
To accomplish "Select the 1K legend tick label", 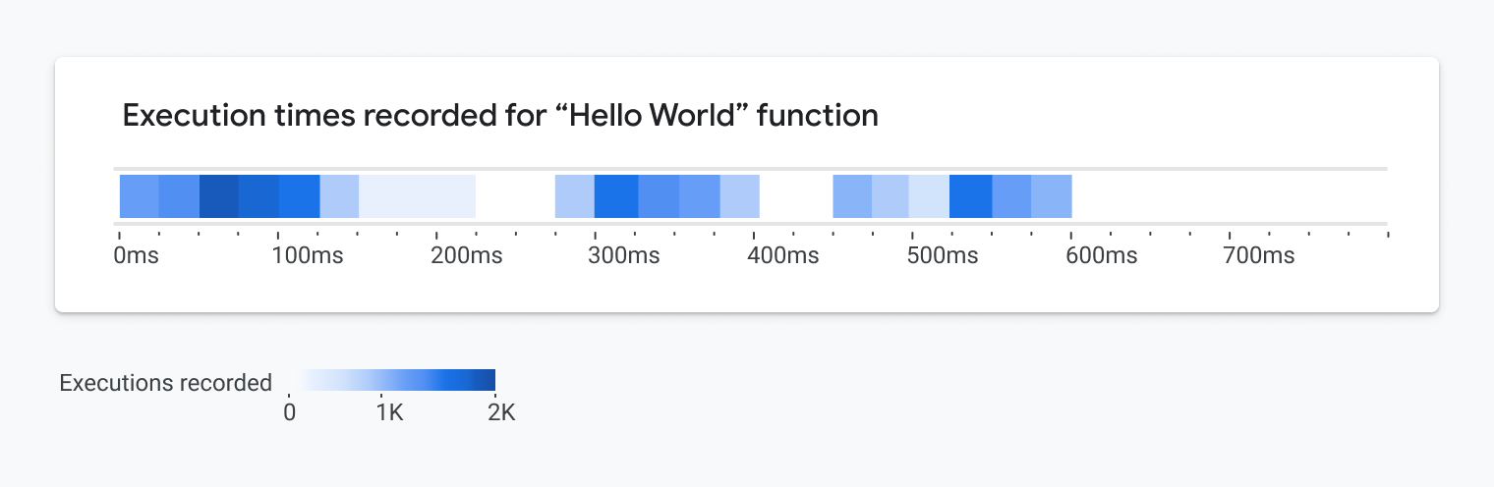I will [390, 413].
